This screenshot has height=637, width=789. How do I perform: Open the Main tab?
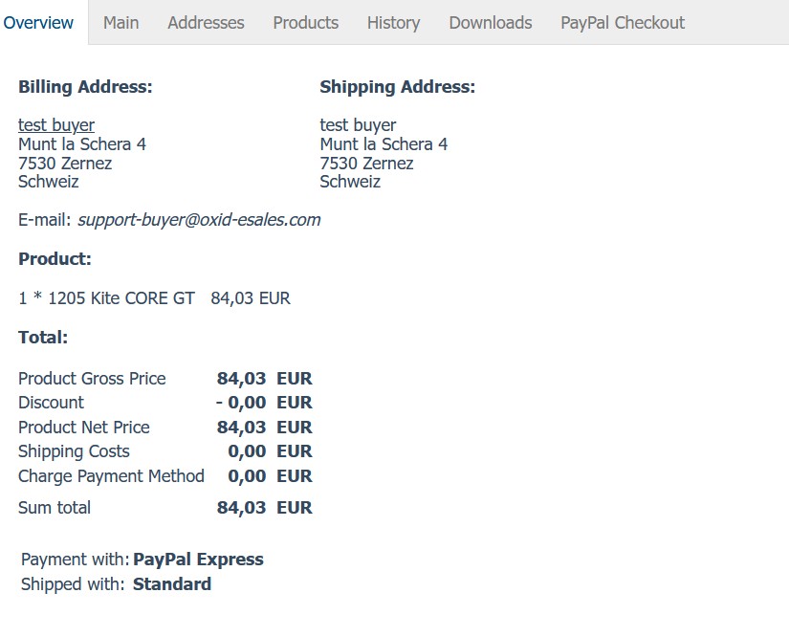[x=121, y=22]
